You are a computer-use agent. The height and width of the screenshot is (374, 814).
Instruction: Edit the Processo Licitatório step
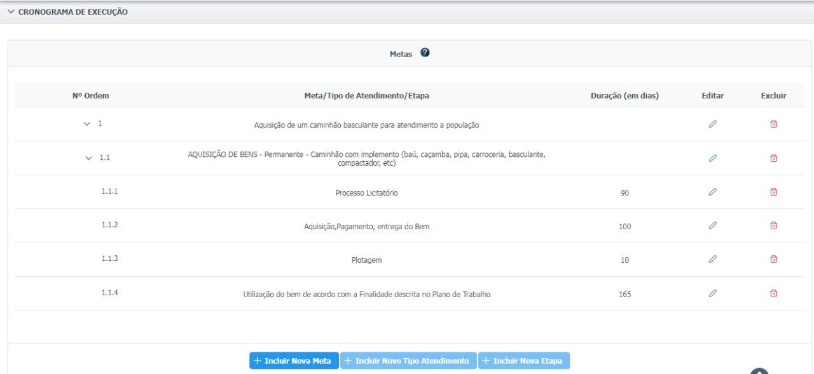point(712,192)
